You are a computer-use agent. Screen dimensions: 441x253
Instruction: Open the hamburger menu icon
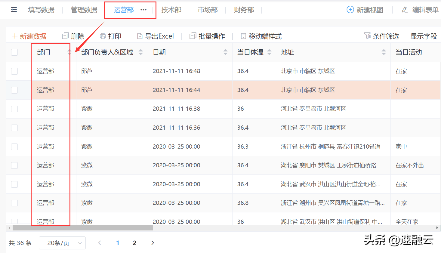14,10
